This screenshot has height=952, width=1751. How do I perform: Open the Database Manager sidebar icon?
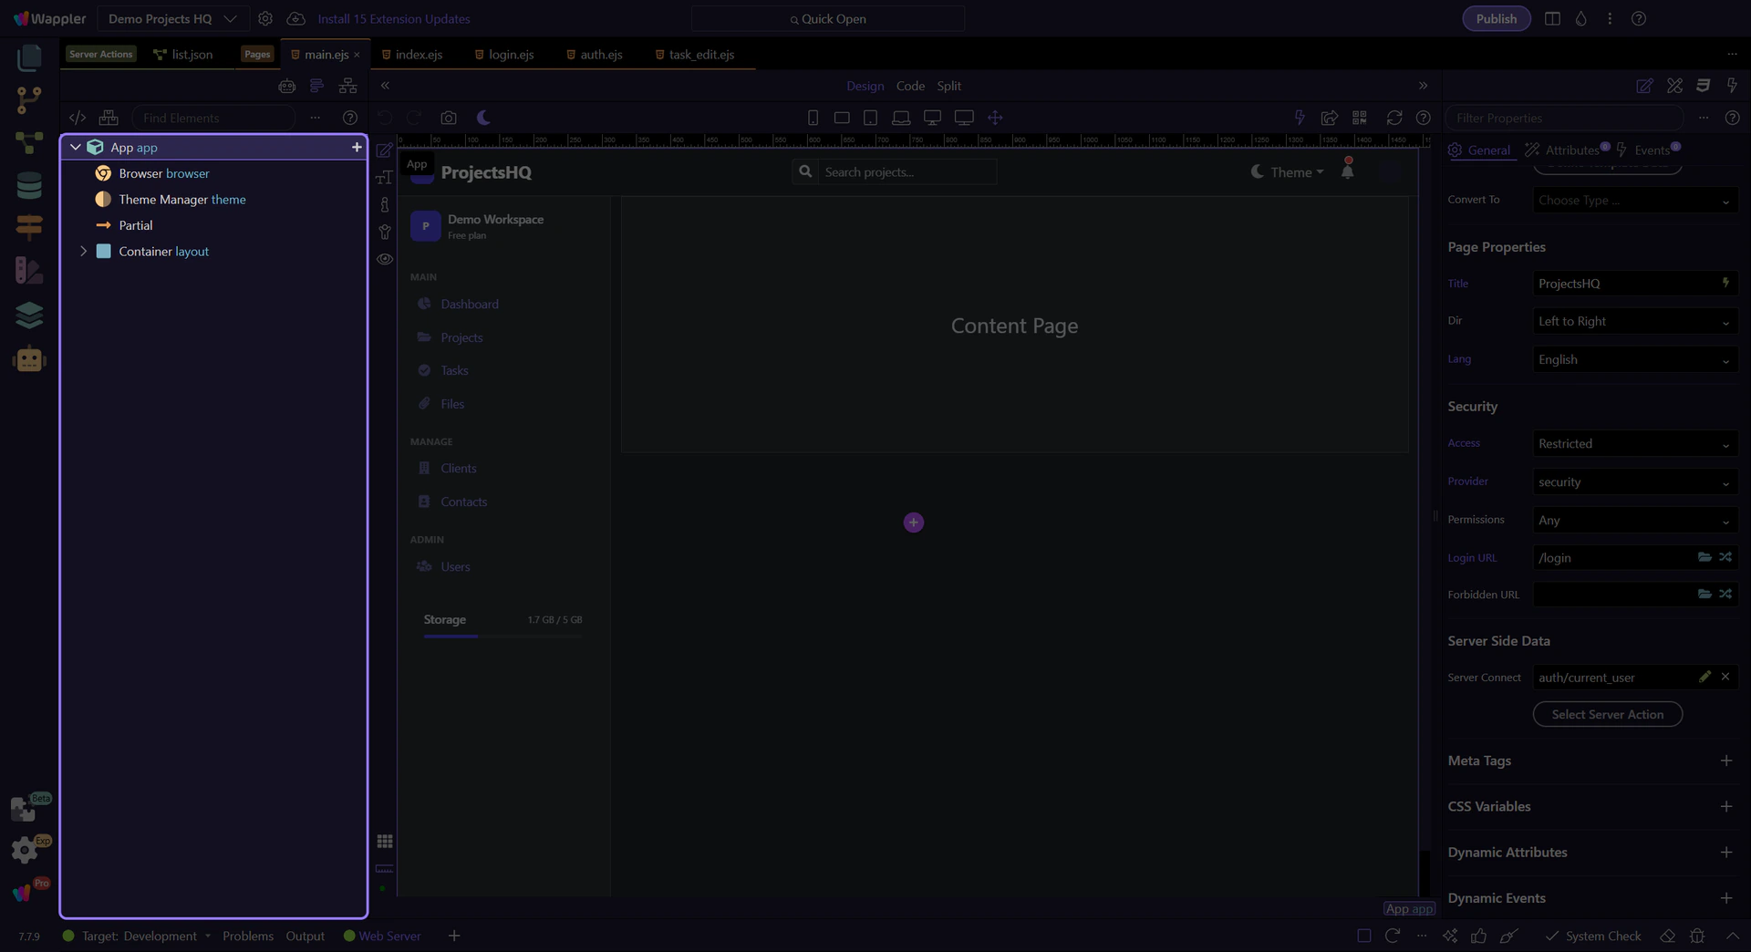click(x=29, y=185)
